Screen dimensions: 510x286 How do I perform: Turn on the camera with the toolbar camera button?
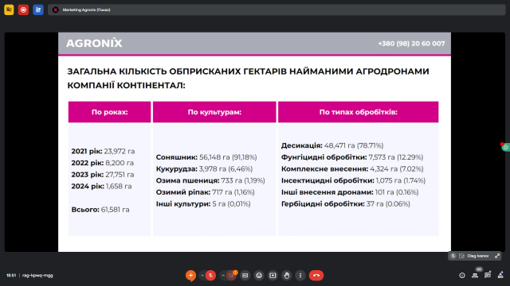pos(231,276)
